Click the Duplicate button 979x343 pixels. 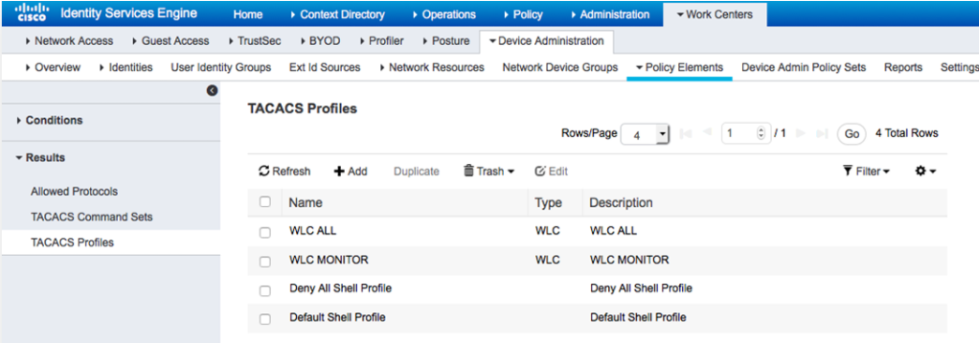pyautogui.click(x=417, y=171)
